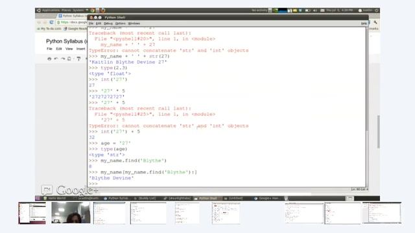Open the Edit menu in Python Shell
This screenshot has height=233, width=415.
click(x=99, y=23)
